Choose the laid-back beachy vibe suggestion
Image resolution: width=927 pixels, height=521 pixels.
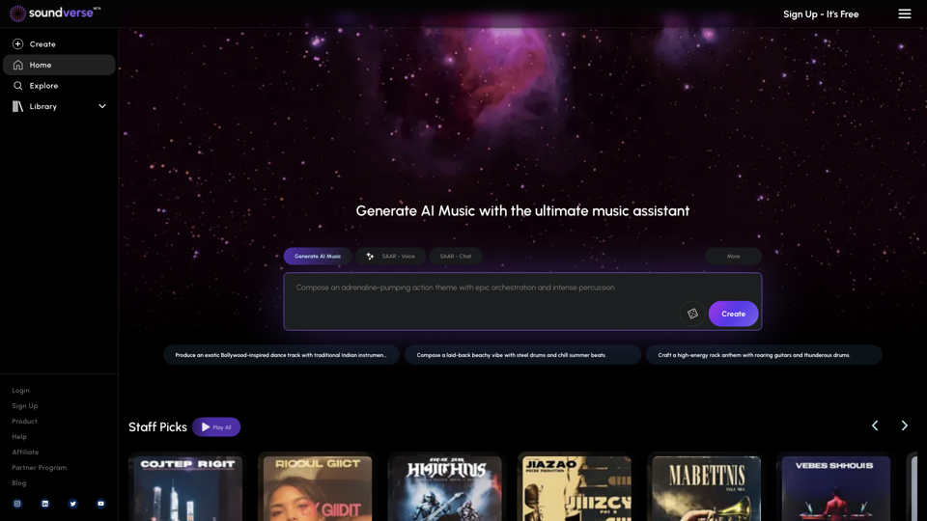pyautogui.click(x=522, y=355)
